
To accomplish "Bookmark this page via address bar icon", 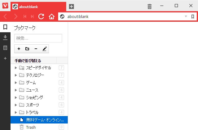I will click(193, 16).
